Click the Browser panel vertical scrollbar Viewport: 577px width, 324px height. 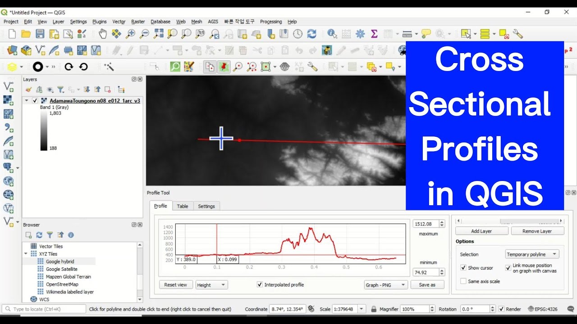point(140,272)
